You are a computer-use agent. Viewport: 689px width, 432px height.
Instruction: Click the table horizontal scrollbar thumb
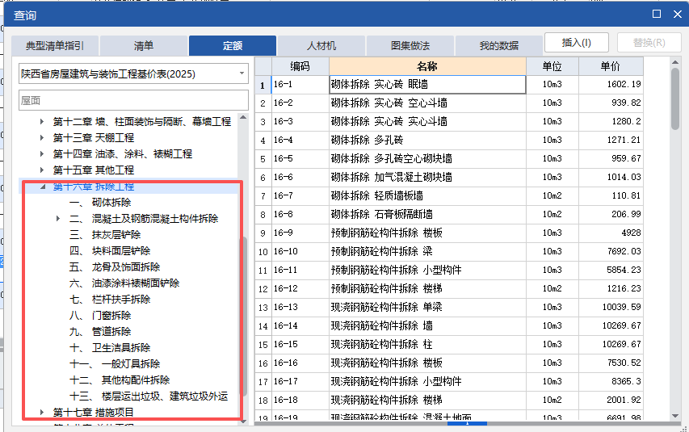[x=467, y=424]
